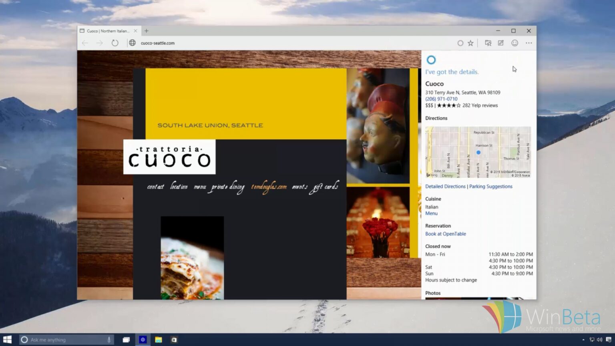The width and height of the screenshot is (615, 346).
Task: Click the 'Parking Suggestions' link
Action: coord(490,186)
